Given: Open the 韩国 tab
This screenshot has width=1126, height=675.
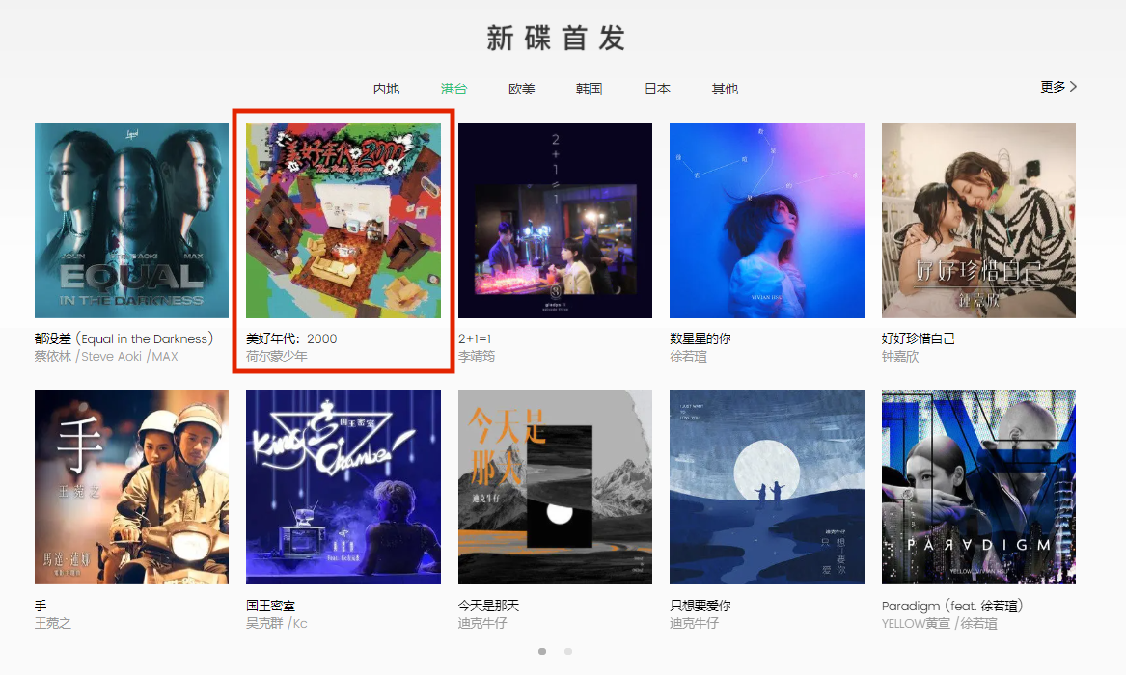Looking at the screenshot, I should (589, 89).
